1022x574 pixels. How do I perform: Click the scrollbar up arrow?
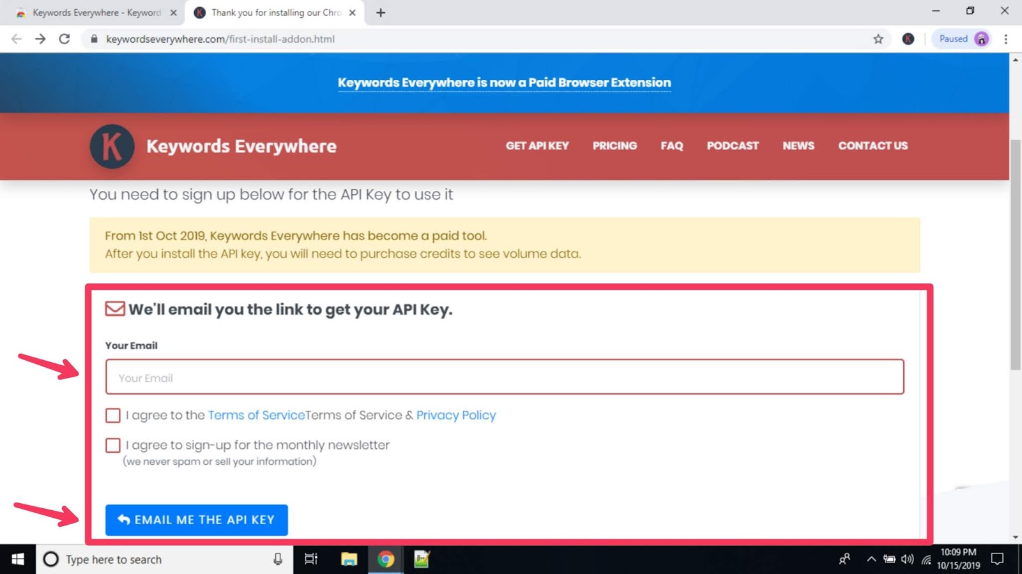tap(1015, 59)
